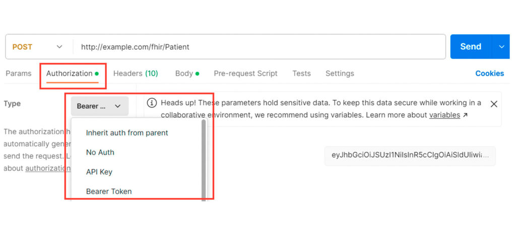Open the Cookies link
This screenshot has width=516, height=230.
489,73
